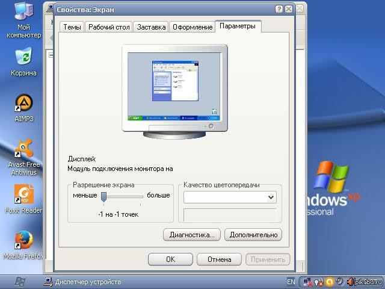Open the Recycle Bin on the desktop

(x=23, y=58)
